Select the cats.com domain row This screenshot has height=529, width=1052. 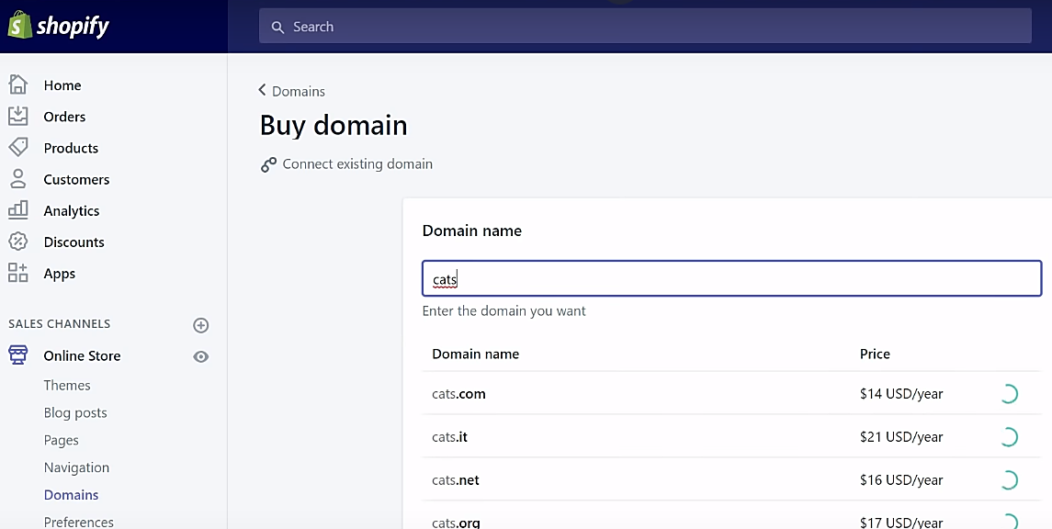click(x=731, y=394)
